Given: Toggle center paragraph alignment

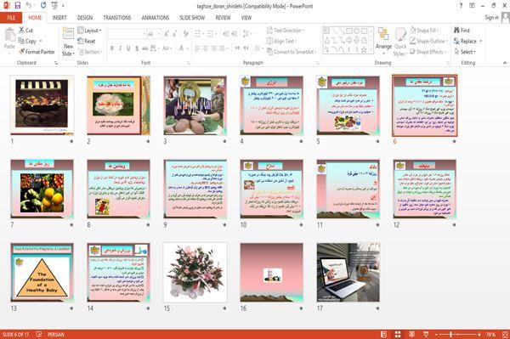Looking at the screenshot, I should tap(206, 48).
